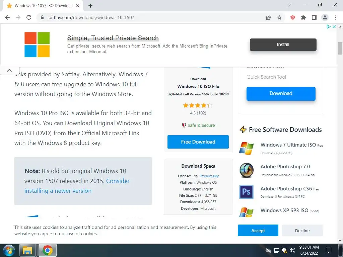Viewport: 343px width, 257px height.
Task: Click the browser forward arrow
Action: [18, 17]
